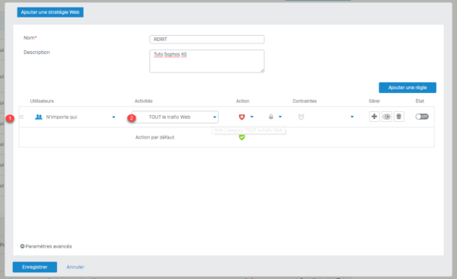Expand the block action dropdown arrow
The image size is (457, 279).
(x=252, y=117)
